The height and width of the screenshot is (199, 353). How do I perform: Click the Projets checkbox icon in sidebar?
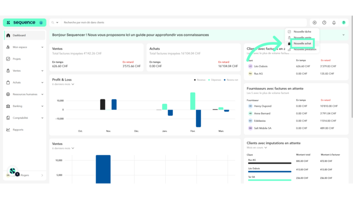click(8, 59)
